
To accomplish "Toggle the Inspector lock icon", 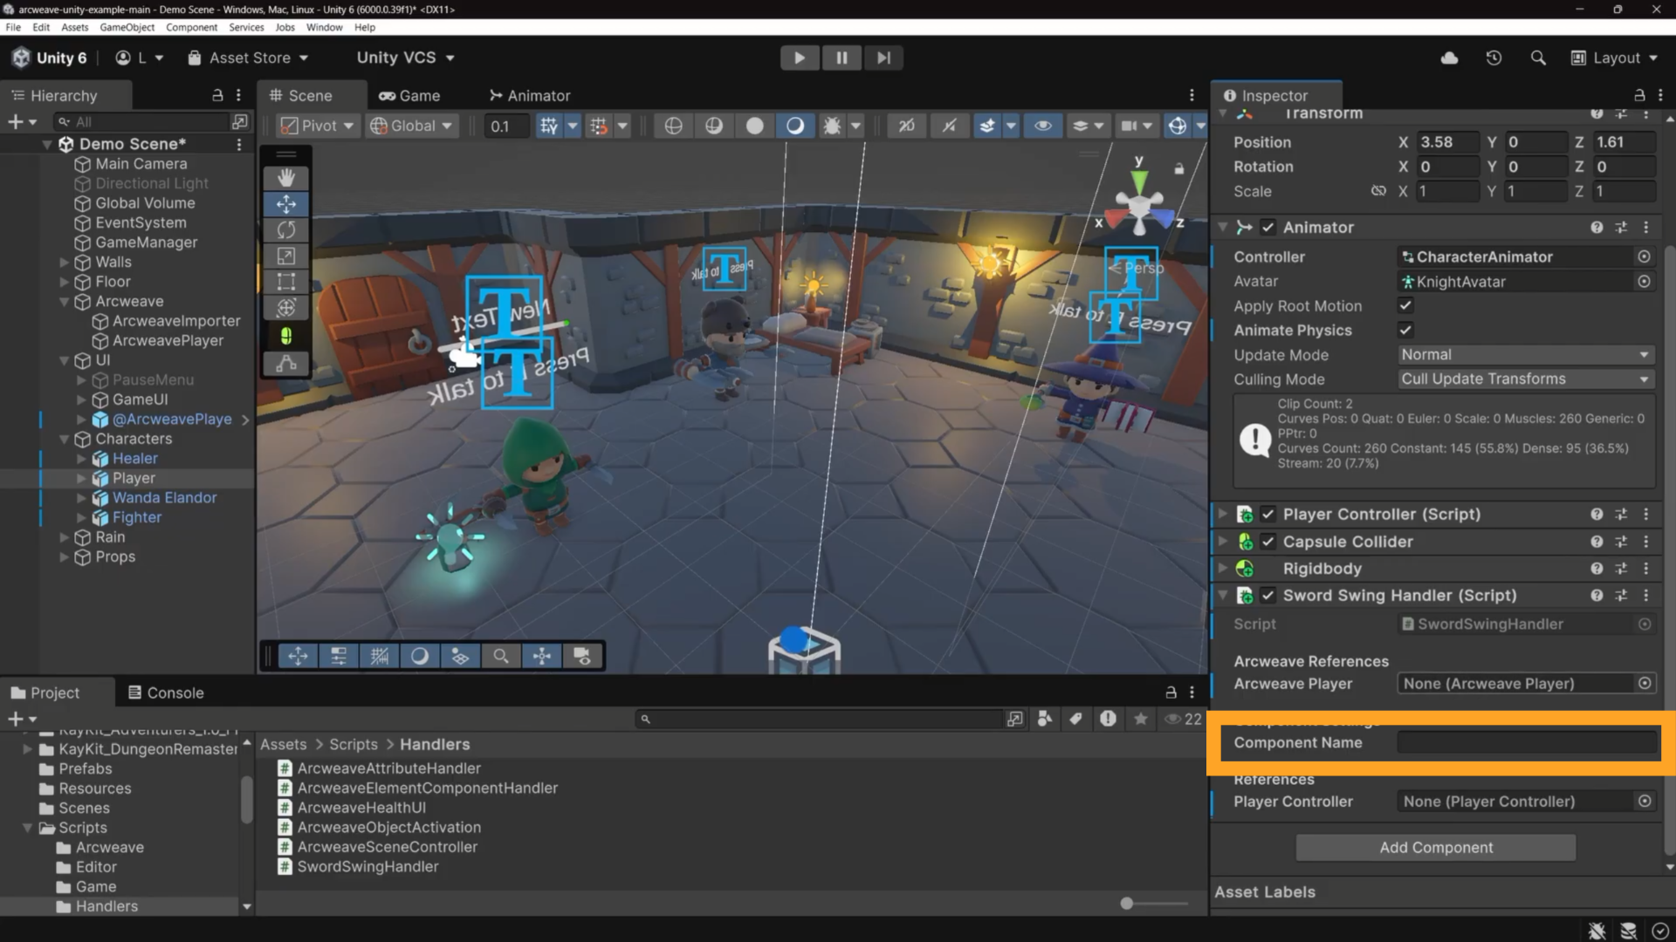I will [1639, 95].
